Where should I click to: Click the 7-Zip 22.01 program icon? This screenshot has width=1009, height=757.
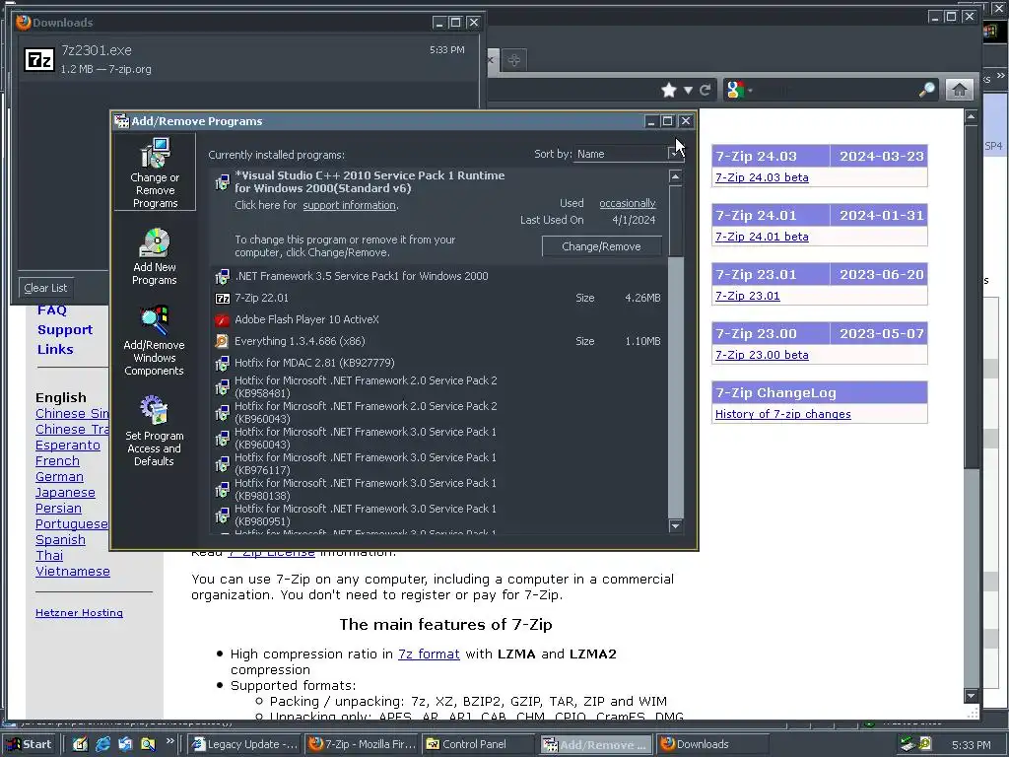point(222,298)
